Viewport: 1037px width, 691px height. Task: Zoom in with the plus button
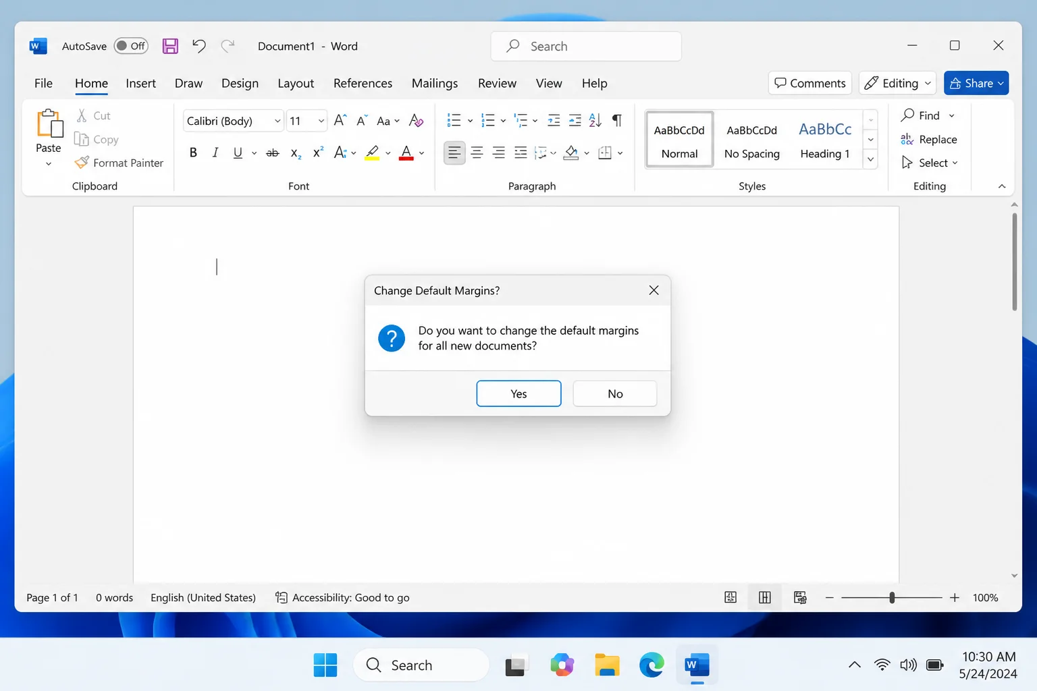(955, 598)
